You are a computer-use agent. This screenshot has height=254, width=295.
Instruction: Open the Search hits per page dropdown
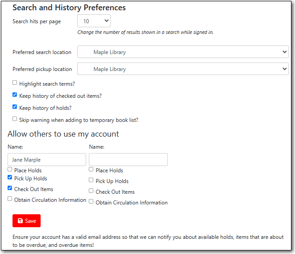click(94, 21)
